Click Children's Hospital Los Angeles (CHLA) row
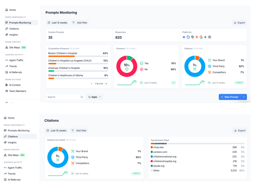The height and width of the screenshot is (184, 254). click(78, 62)
